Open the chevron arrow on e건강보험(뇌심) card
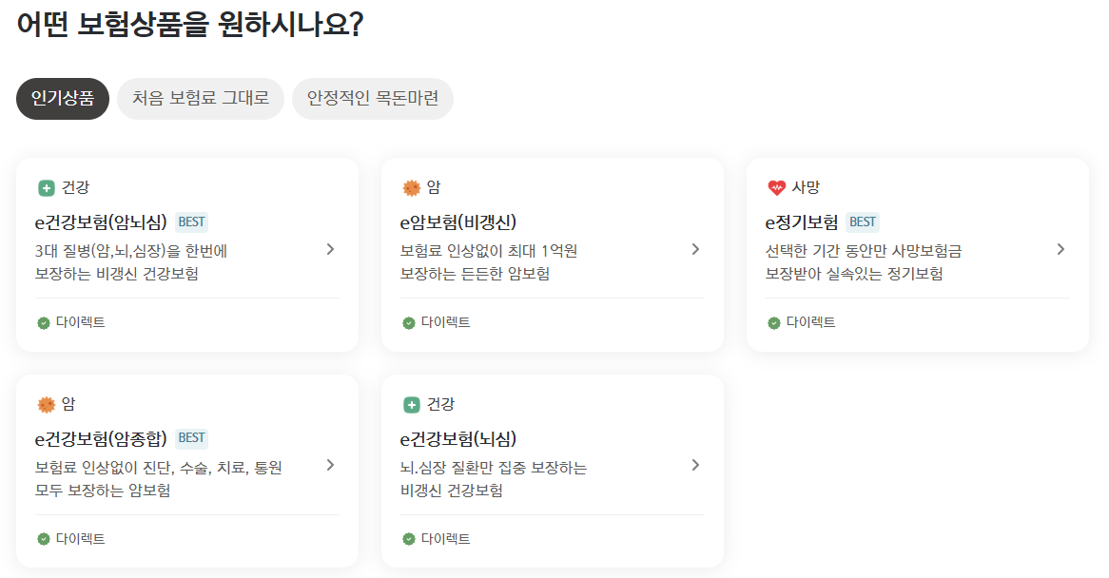Viewport: 1109px width, 578px height. click(x=695, y=466)
